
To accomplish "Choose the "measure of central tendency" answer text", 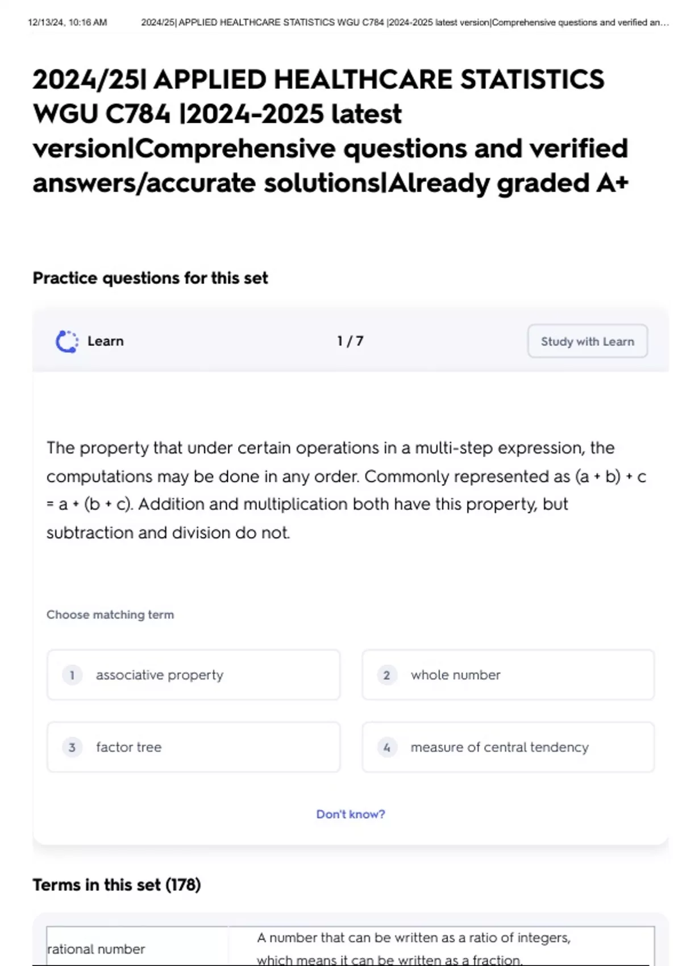I will click(500, 747).
